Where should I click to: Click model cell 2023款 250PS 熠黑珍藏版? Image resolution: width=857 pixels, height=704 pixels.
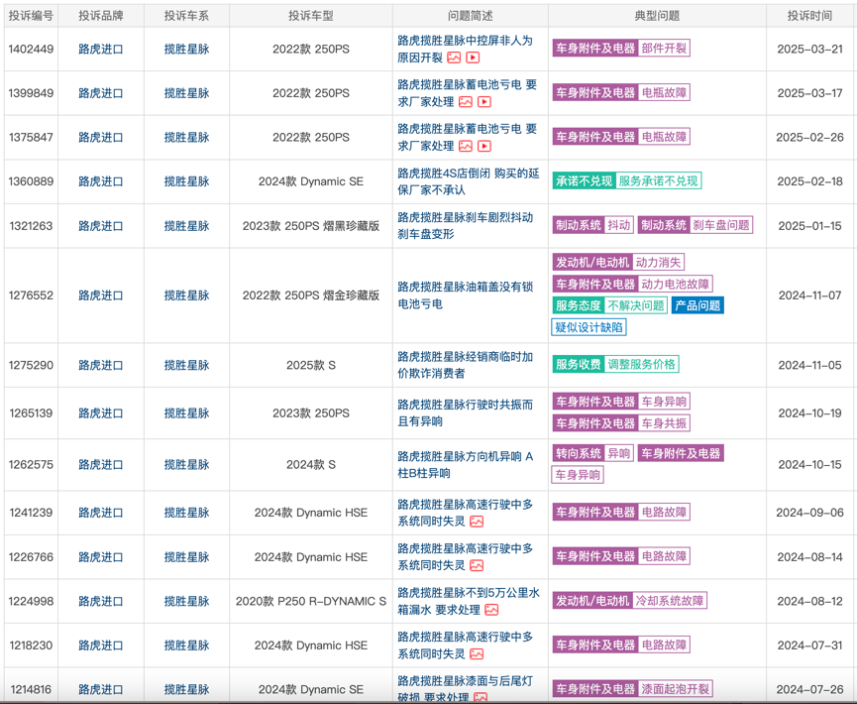pos(311,226)
